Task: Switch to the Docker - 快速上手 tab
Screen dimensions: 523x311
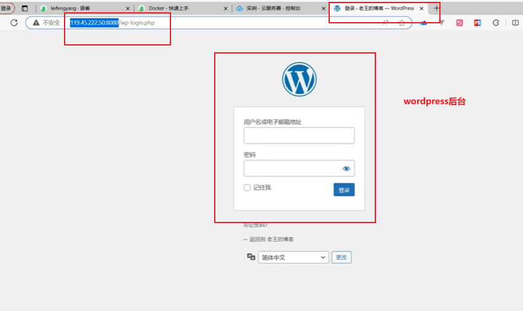Action: (x=182, y=9)
